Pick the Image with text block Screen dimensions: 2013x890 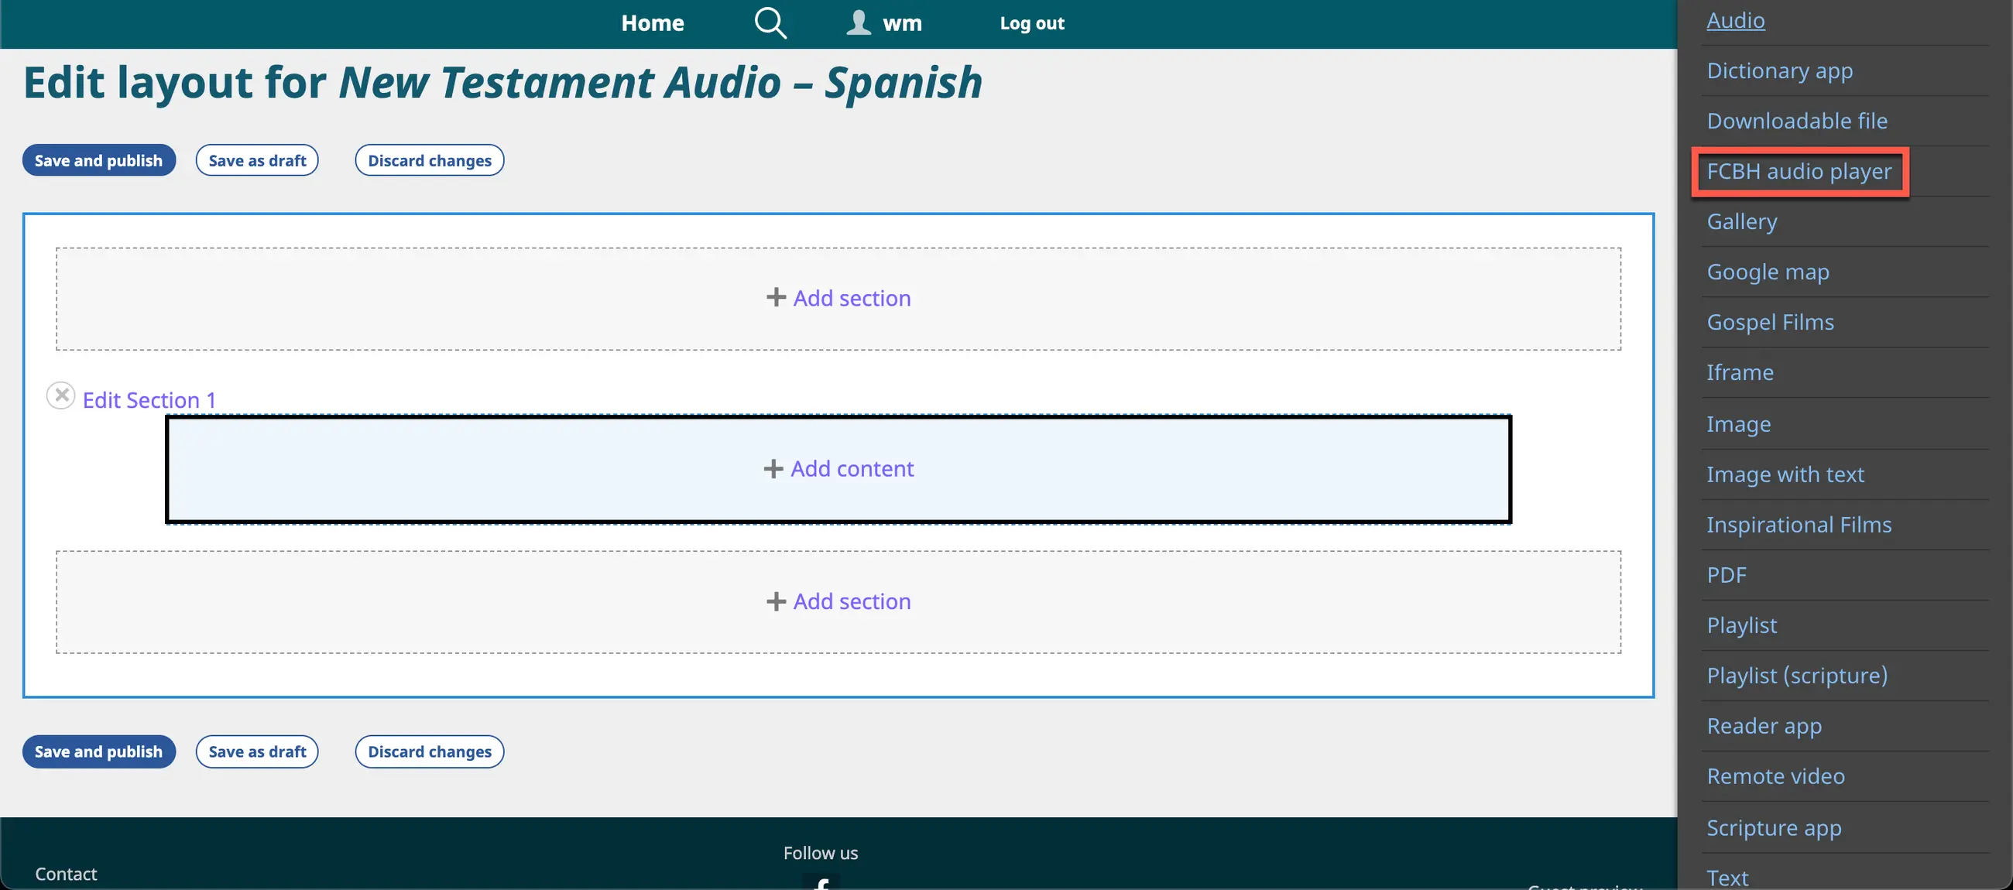1785,474
